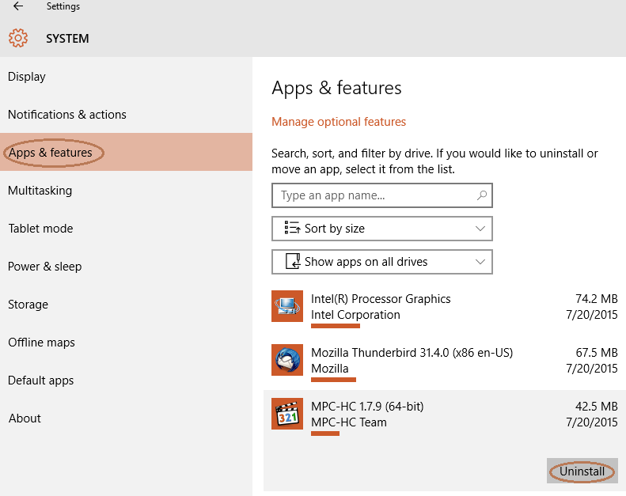Screen dimensions: 626x496
Task: Click the Intel Processor Graphics app icon
Action: click(x=286, y=306)
